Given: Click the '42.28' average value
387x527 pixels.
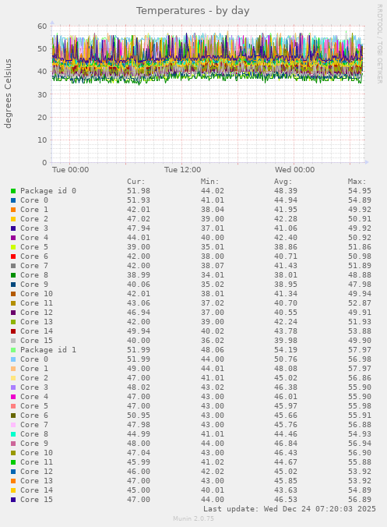Looking at the screenshot, I should click(285, 219).
